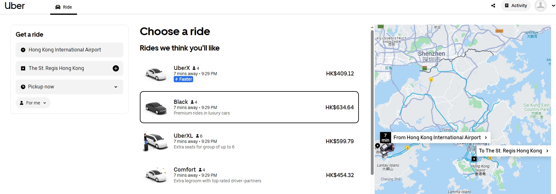Image resolution: width=556 pixels, height=194 pixels.
Task: Edit the Hong Kong International Airport pickup field
Action: [69, 50]
